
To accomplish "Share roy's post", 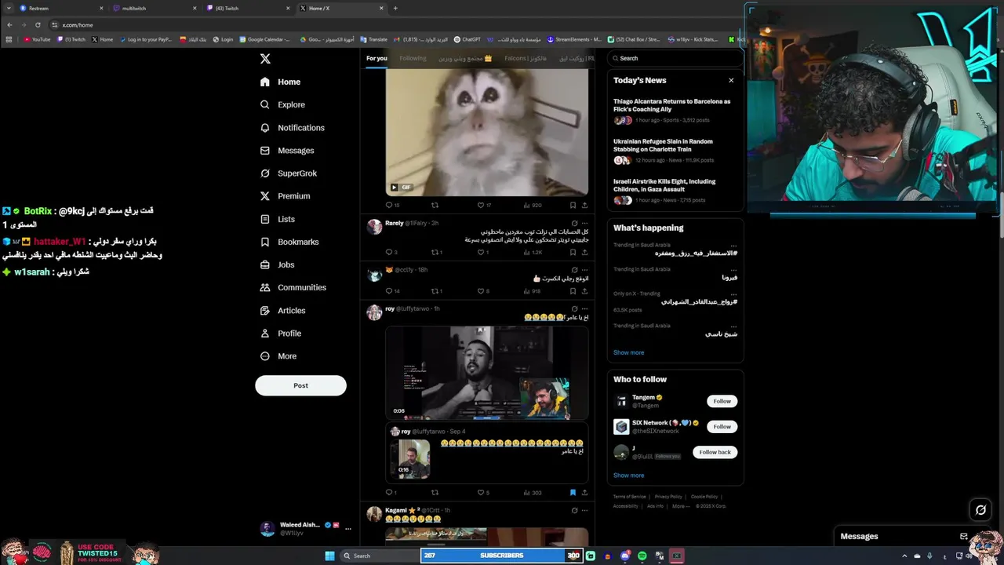I will point(584,492).
